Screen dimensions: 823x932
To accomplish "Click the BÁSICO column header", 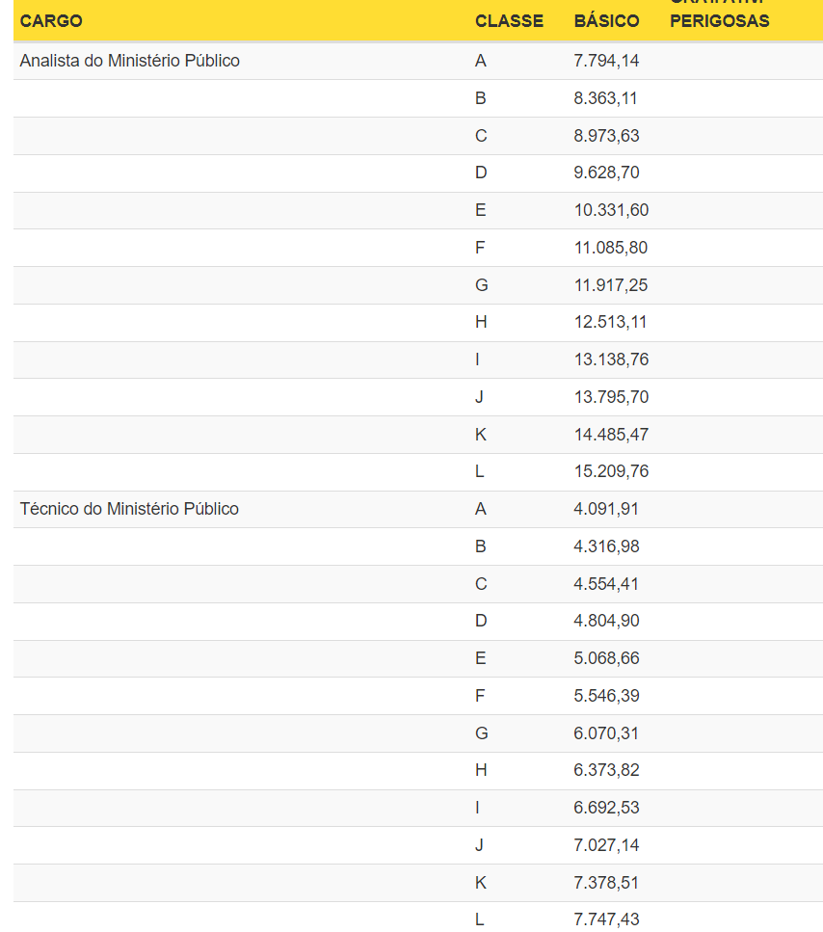I will 606,21.
